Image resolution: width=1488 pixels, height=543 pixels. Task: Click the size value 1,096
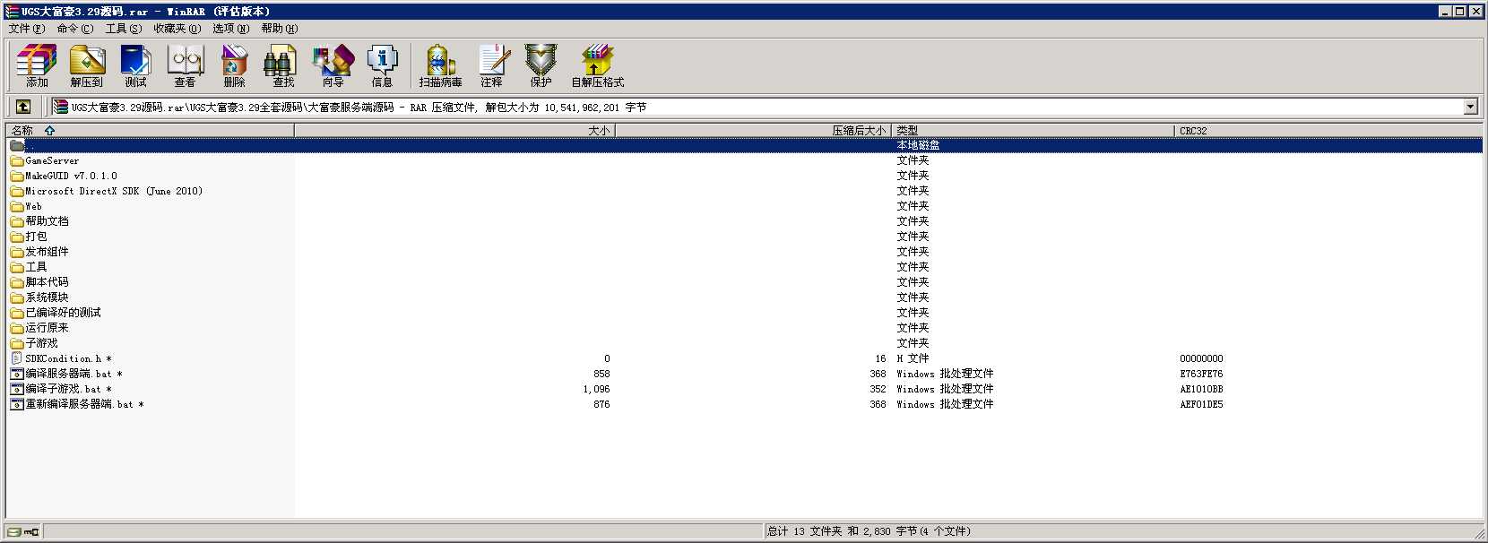click(596, 389)
